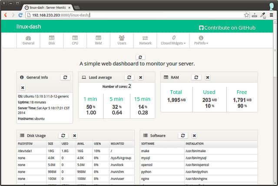The height and width of the screenshot is (186, 278).
Task: Close the General Info widget
Action: (x=23, y=87)
